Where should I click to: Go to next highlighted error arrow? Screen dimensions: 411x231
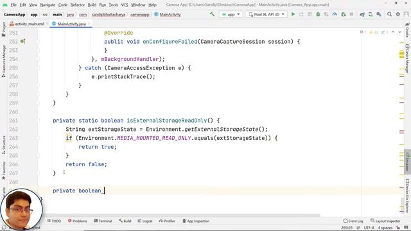click(x=399, y=32)
